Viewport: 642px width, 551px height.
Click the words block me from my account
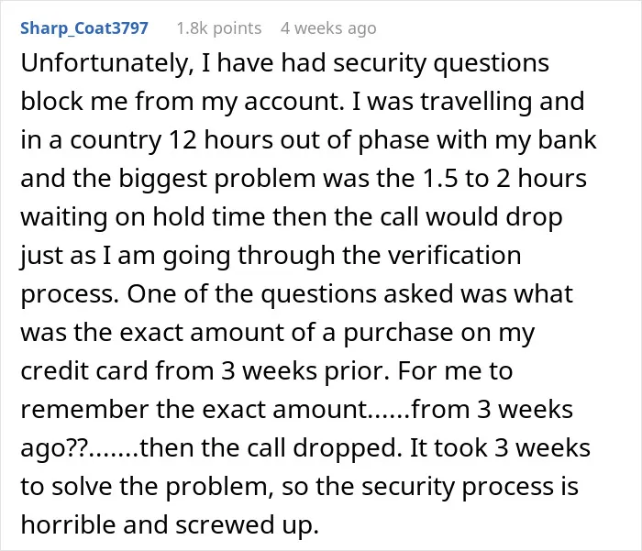pos(182,102)
